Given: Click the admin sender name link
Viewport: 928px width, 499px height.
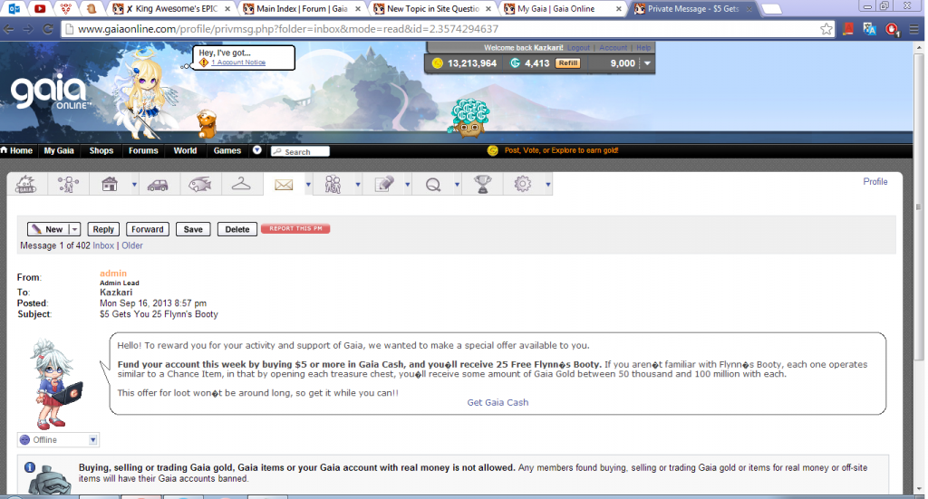Looking at the screenshot, I should click(113, 273).
